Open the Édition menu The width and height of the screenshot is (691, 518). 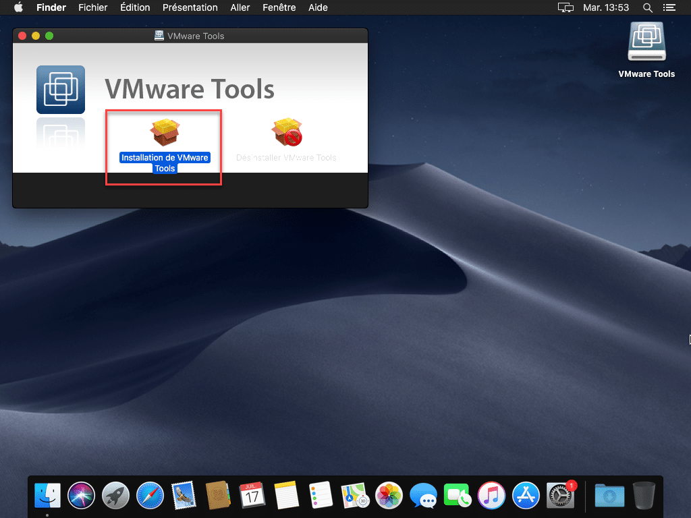135,7
